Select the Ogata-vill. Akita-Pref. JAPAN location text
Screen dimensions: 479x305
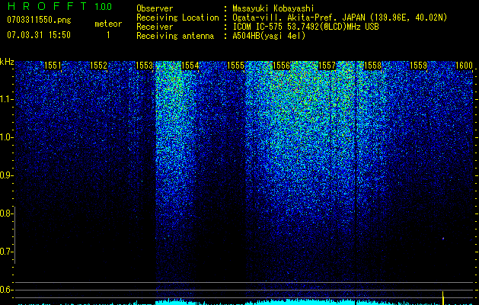(x=340, y=18)
